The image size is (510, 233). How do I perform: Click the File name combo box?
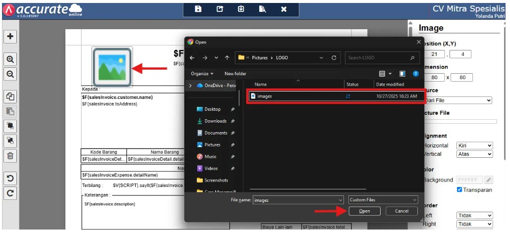(x=298, y=200)
